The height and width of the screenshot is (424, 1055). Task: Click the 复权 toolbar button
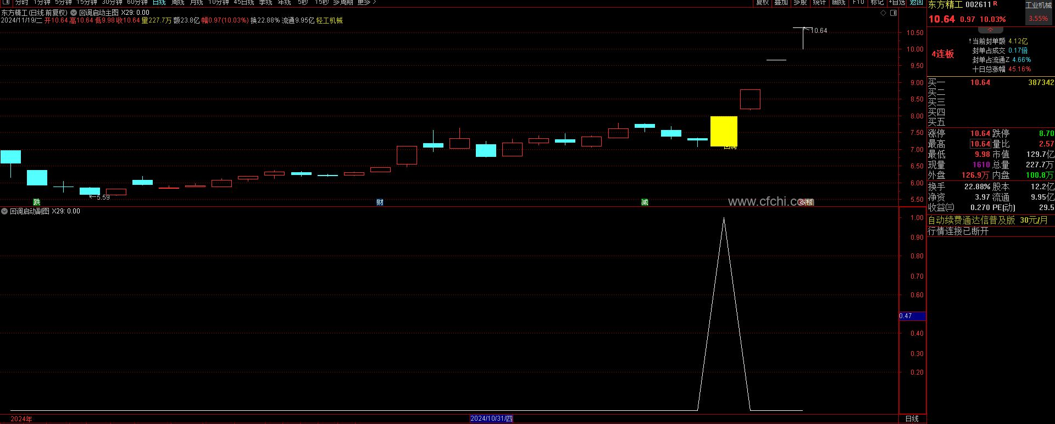click(763, 2)
